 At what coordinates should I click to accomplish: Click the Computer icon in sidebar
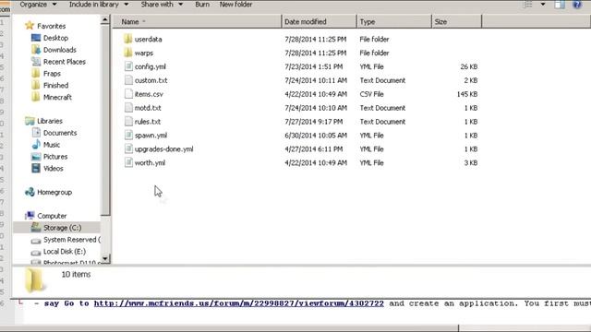pos(30,216)
